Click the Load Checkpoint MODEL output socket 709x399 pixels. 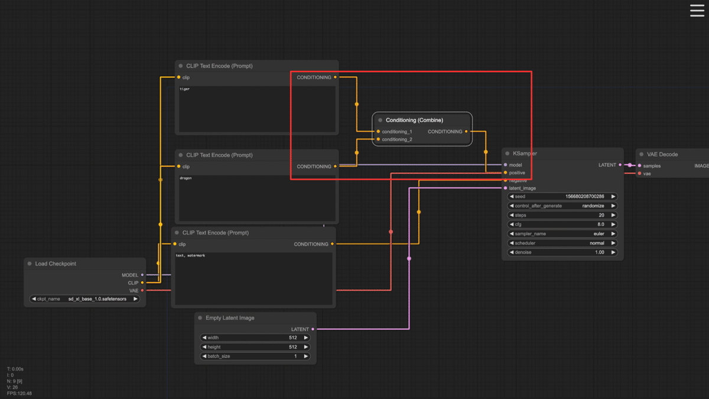click(x=142, y=275)
